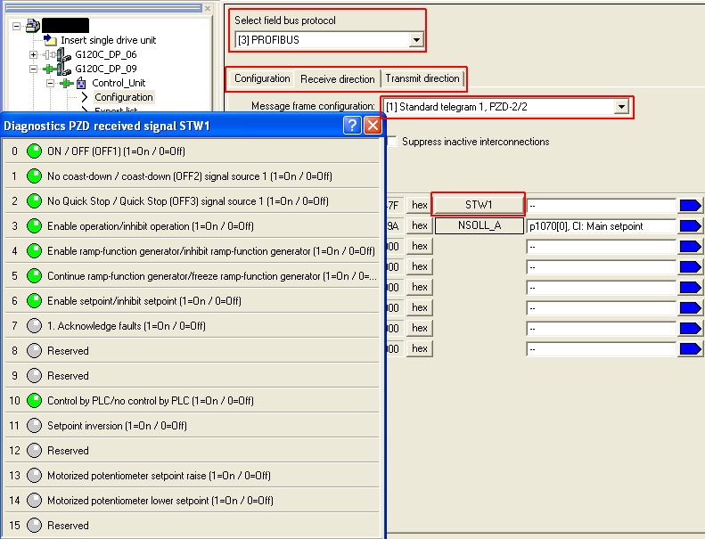
Task: Collapse the project root node
Action: tap(17, 26)
